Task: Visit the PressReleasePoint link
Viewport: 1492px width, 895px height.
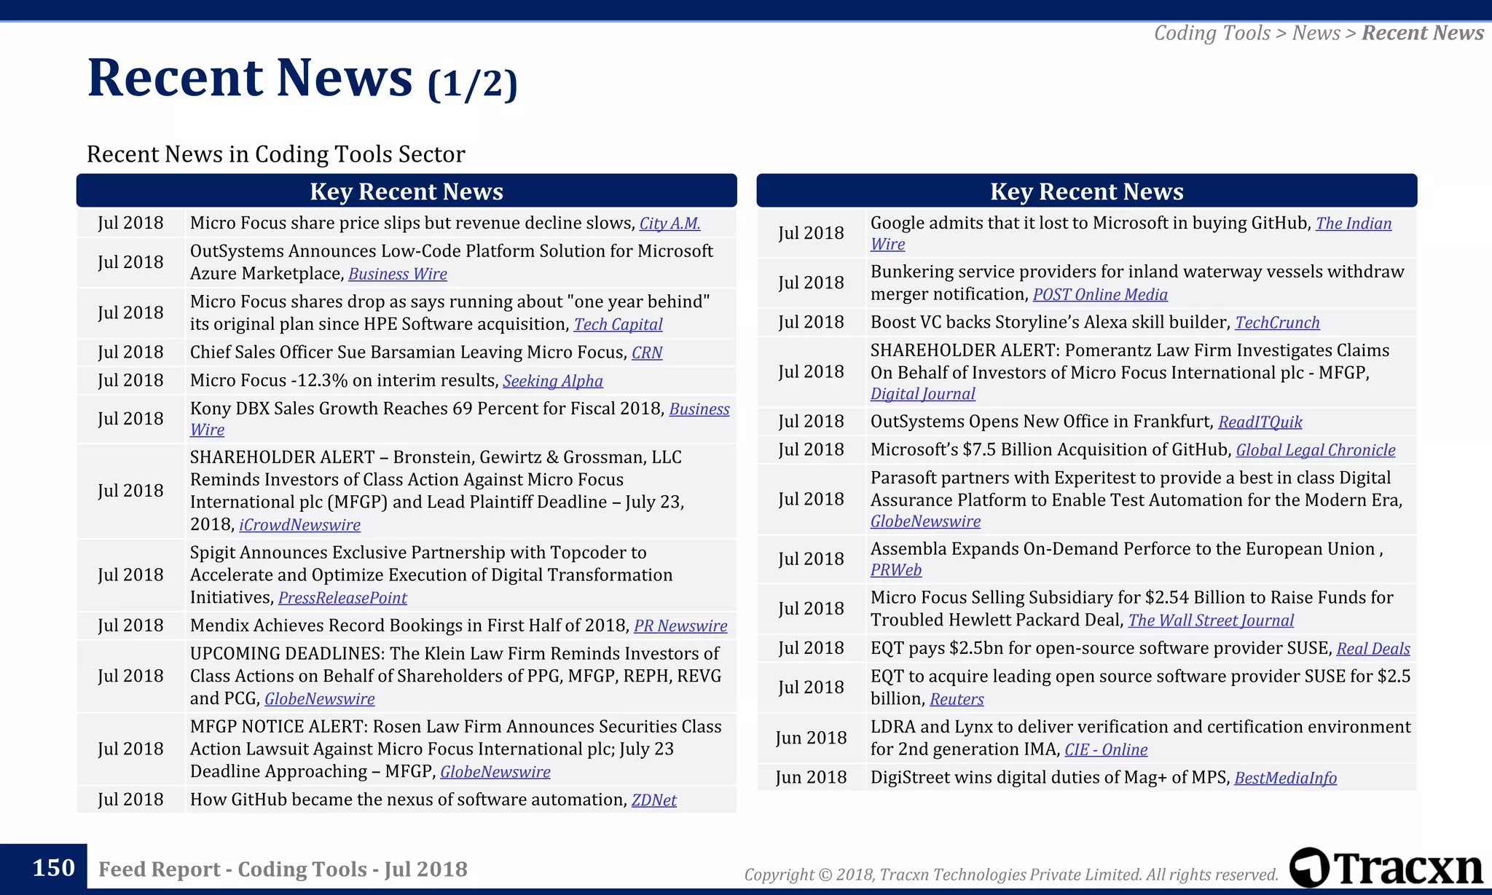Action: coord(342,598)
